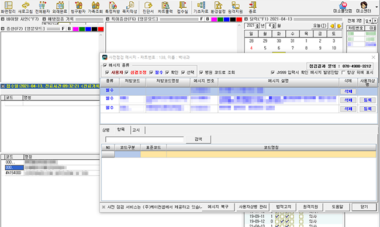Open 쪽지작성 to write a note
The height and width of the screenshot is (227, 380).
[x=130, y=7]
